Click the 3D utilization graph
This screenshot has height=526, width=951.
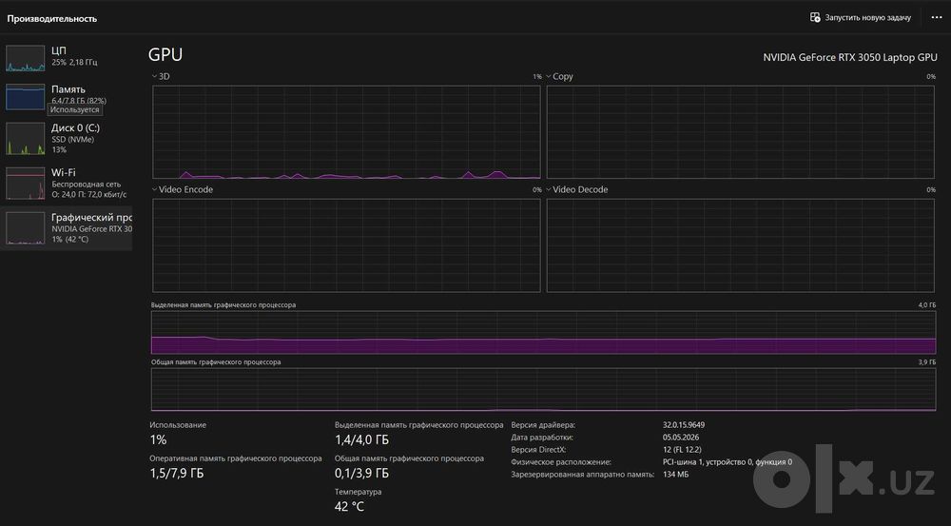346,131
